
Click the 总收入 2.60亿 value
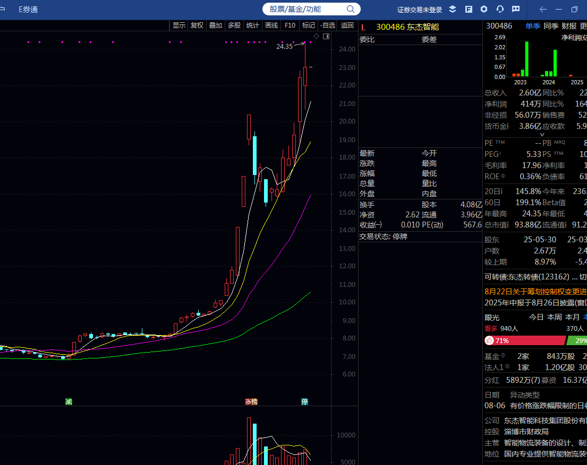tap(530, 93)
